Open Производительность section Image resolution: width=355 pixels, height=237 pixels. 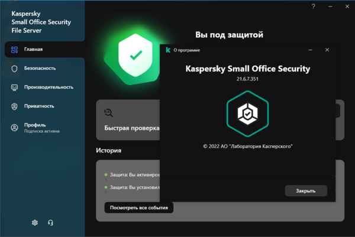point(49,87)
